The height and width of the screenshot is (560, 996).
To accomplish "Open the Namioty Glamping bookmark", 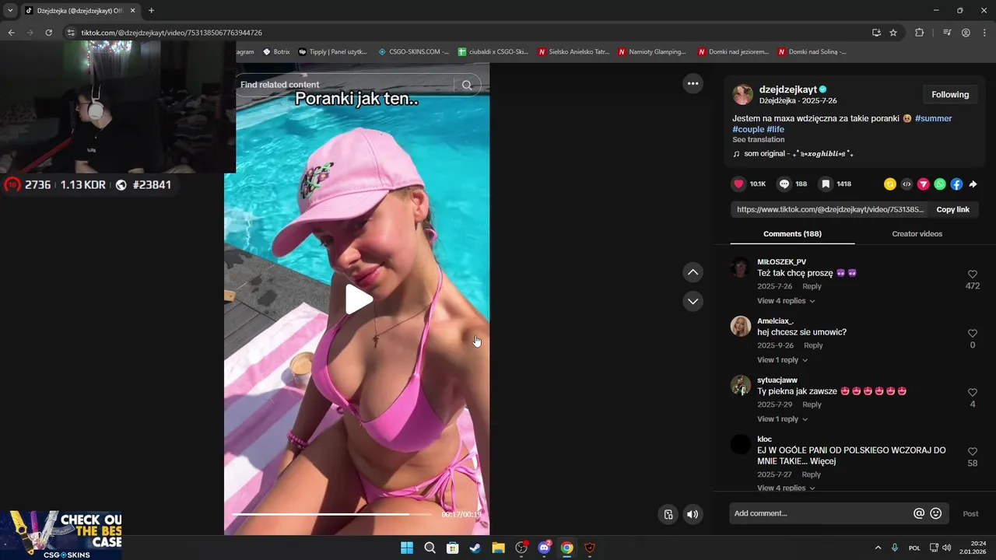I will point(652,52).
